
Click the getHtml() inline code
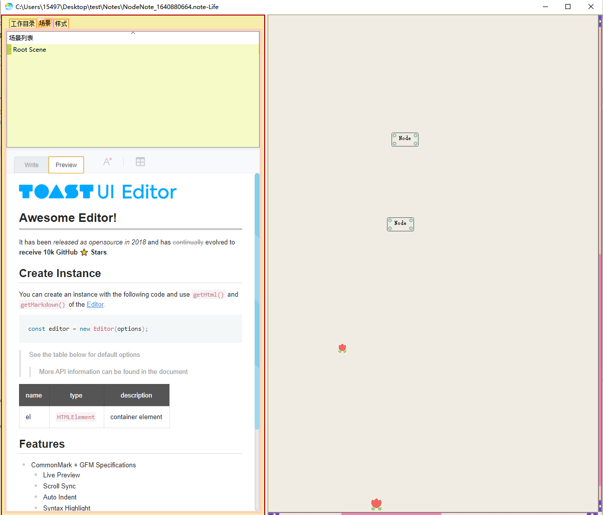point(209,295)
